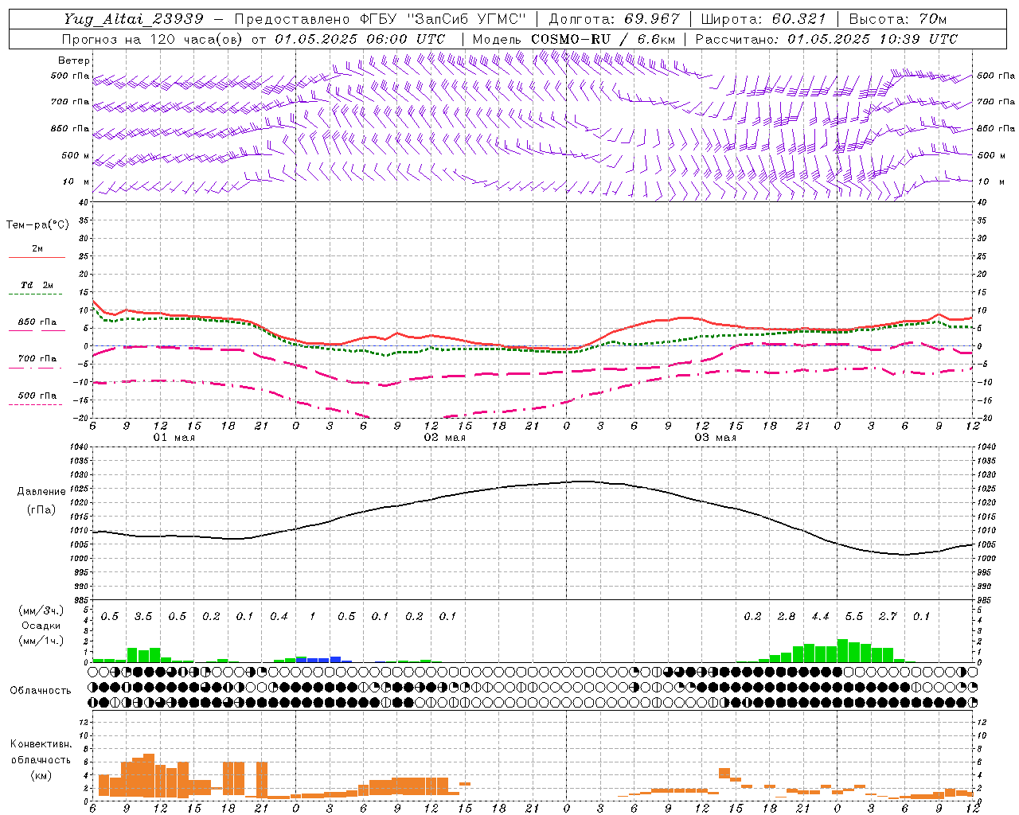Click the 10 м wind level label on right
The height and width of the screenshot is (815, 1019).
tap(990, 182)
